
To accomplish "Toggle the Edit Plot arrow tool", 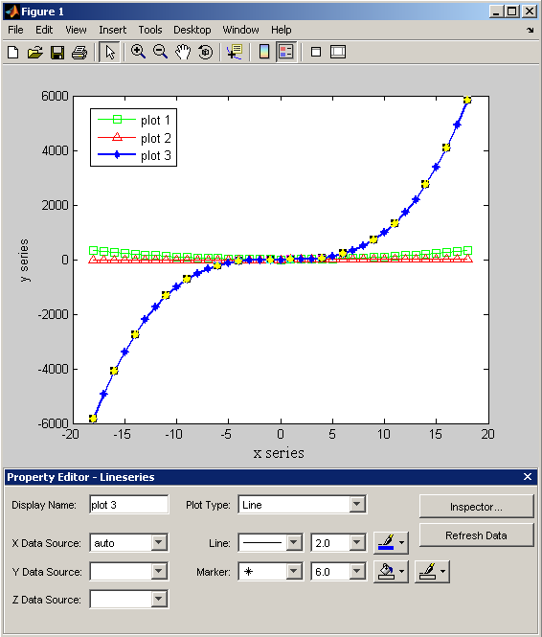I will 109,53.
